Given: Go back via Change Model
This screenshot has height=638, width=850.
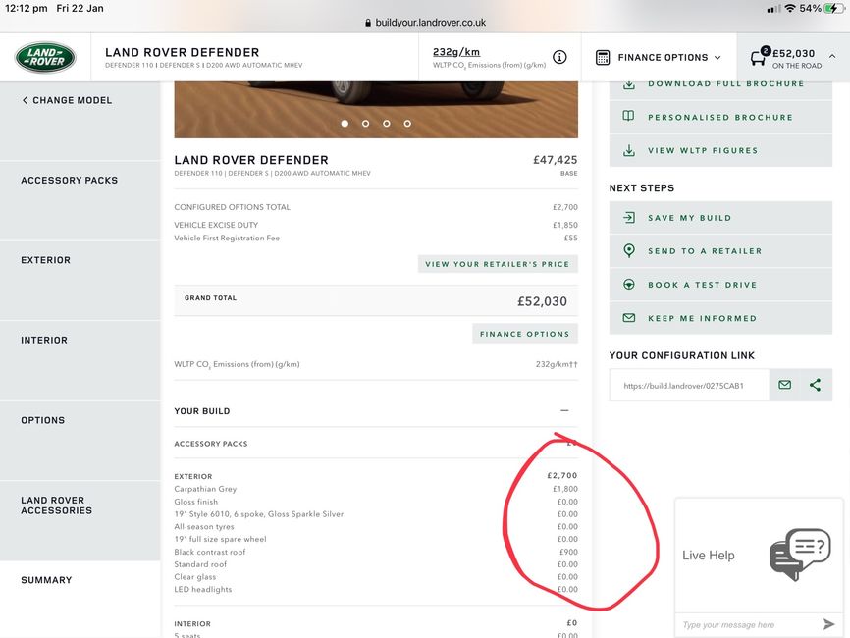Looking at the screenshot, I should pyautogui.click(x=67, y=100).
